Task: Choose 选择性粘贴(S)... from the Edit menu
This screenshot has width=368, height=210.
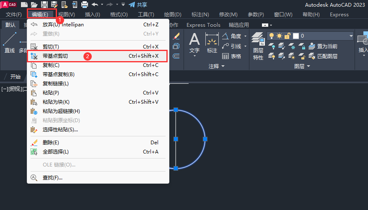Action: (x=98, y=130)
